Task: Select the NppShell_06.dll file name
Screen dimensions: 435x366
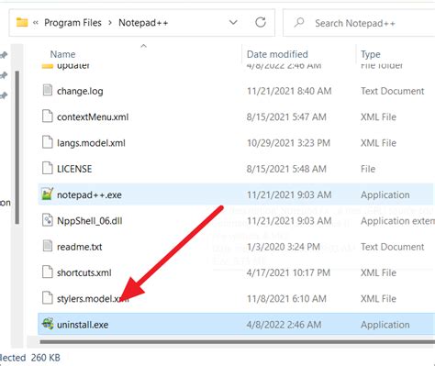Action: (x=90, y=221)
